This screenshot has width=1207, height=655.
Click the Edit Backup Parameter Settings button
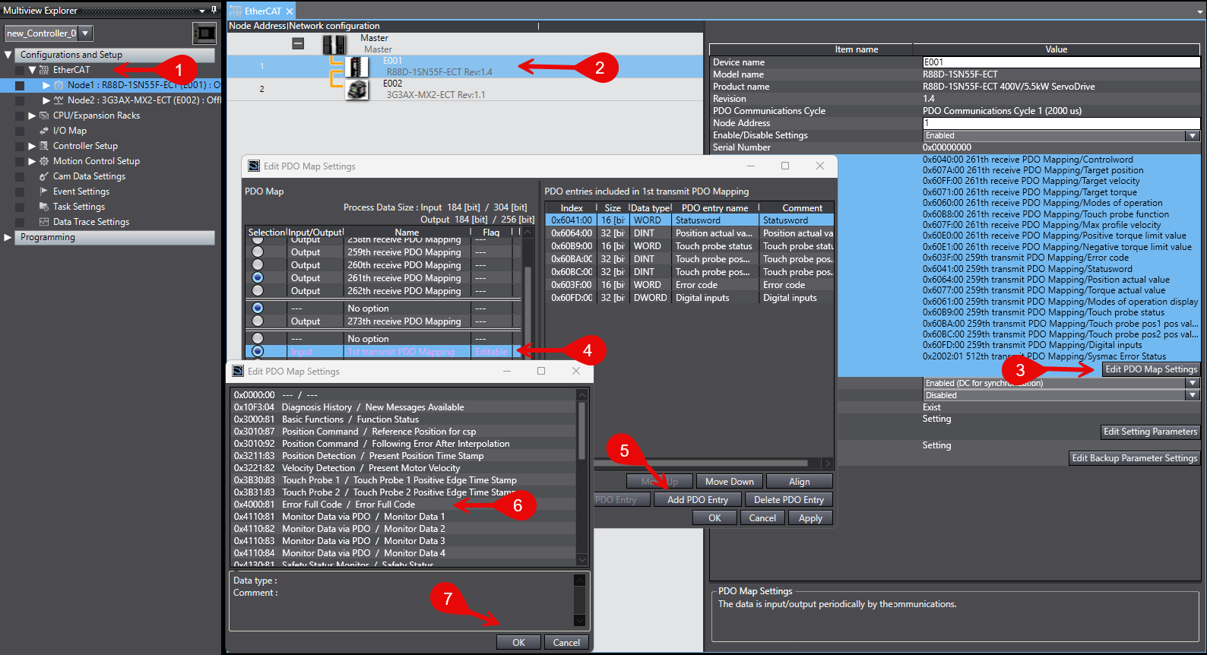1135,458
